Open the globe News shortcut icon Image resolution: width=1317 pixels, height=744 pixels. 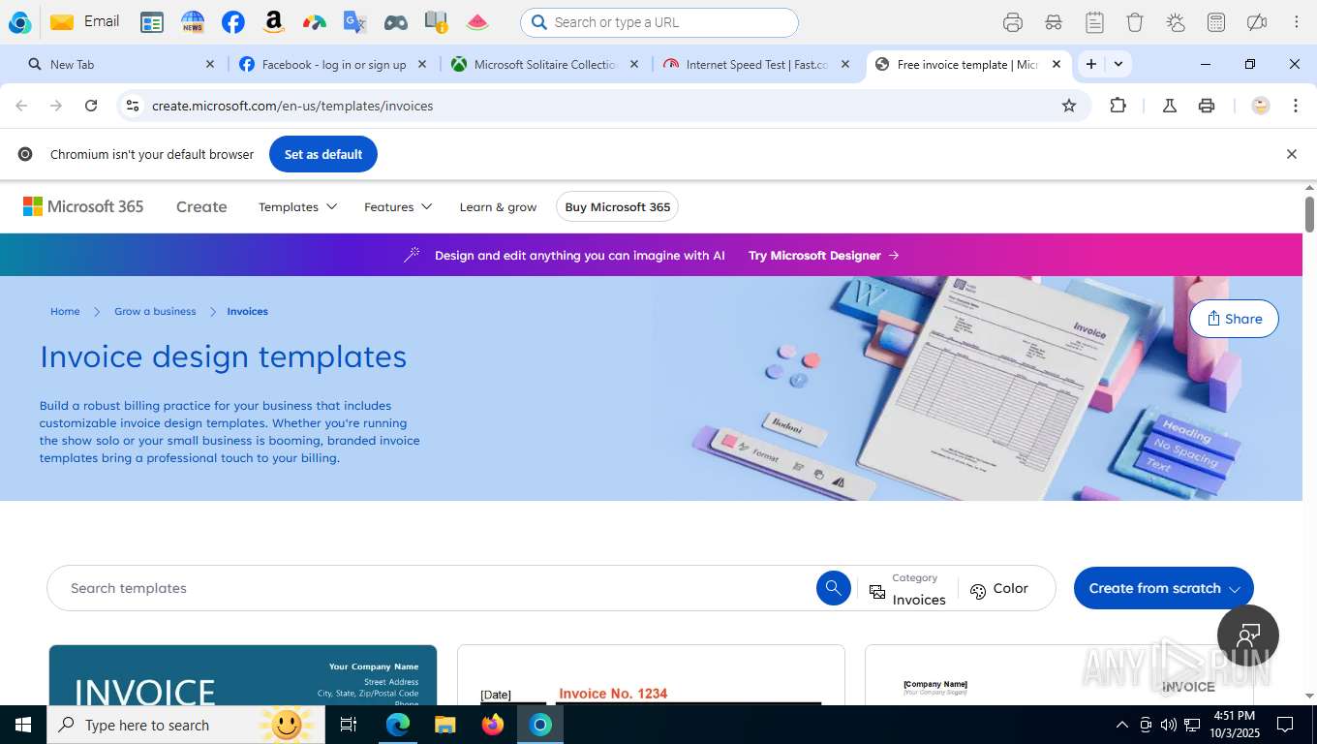click(x=193, y=22)
